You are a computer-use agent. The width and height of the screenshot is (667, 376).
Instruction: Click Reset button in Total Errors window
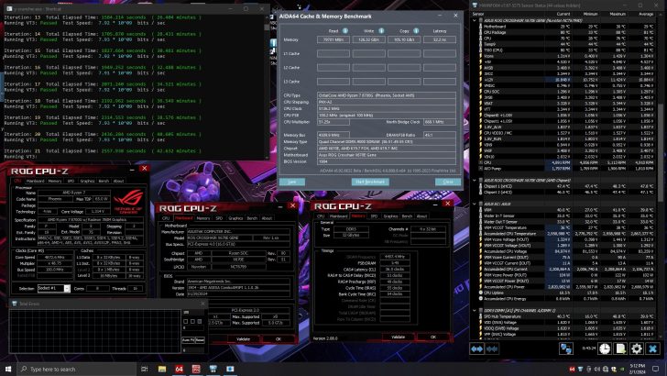tap(200, 340)
